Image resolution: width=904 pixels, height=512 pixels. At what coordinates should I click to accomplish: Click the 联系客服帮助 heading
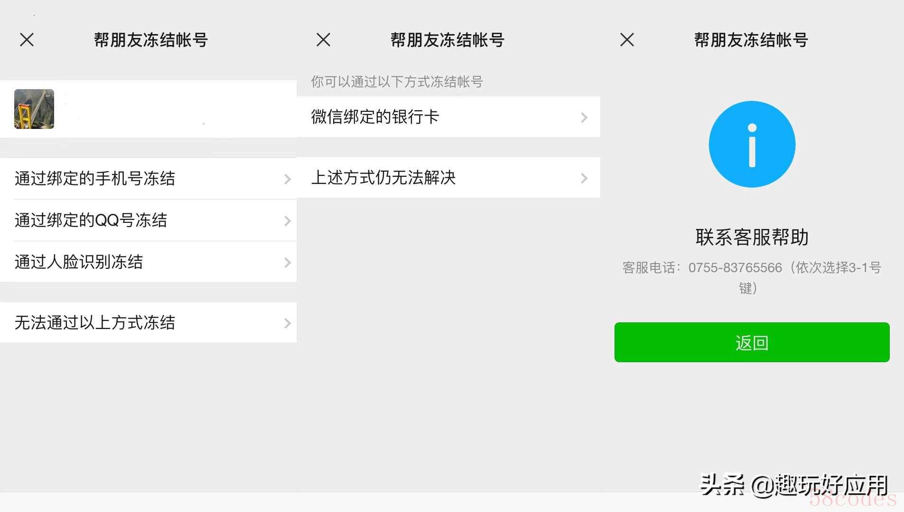pos(752,237)
